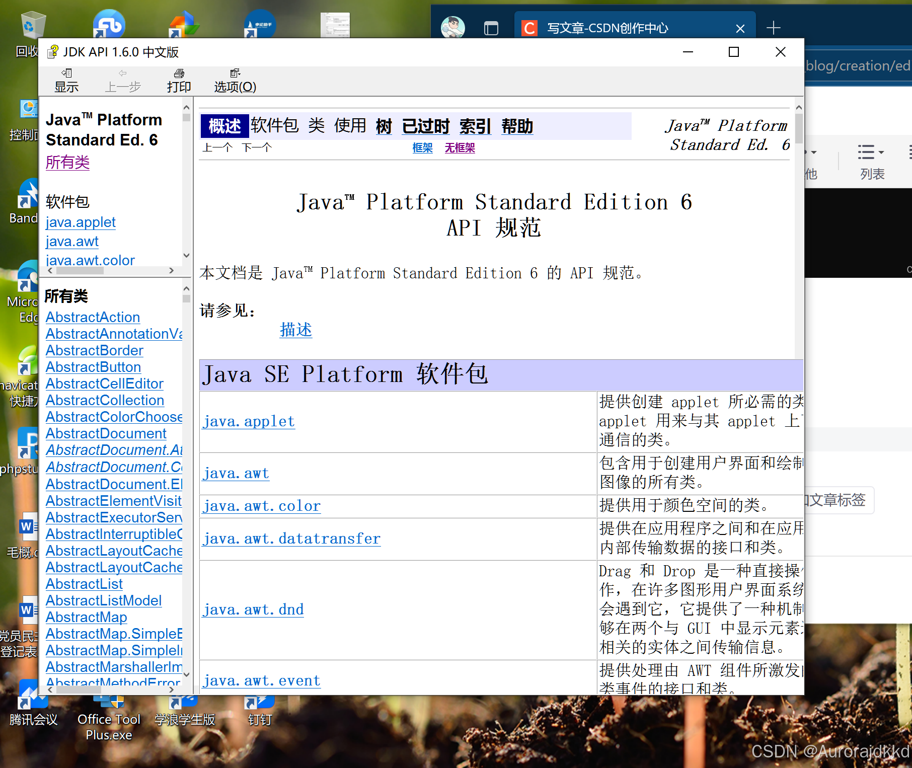Open the 打印 print icon
This screenshot has height=768, width=912.
coord(179,80)
